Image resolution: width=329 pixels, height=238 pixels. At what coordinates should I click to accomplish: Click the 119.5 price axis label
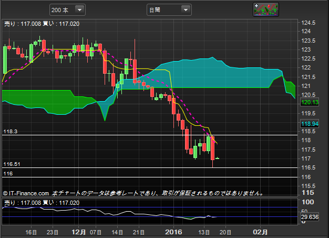pyautogui.click(x=308, y=113)
